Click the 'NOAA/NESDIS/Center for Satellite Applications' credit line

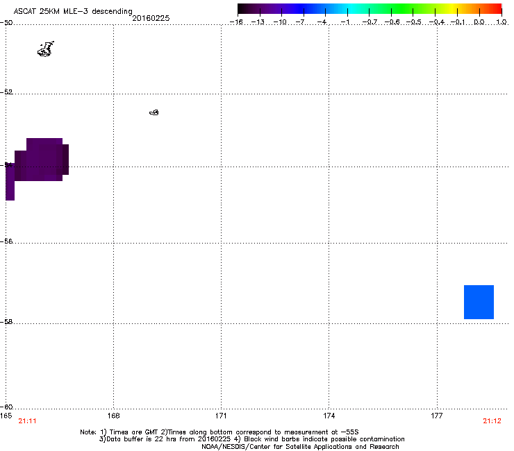tap(300, 447)
